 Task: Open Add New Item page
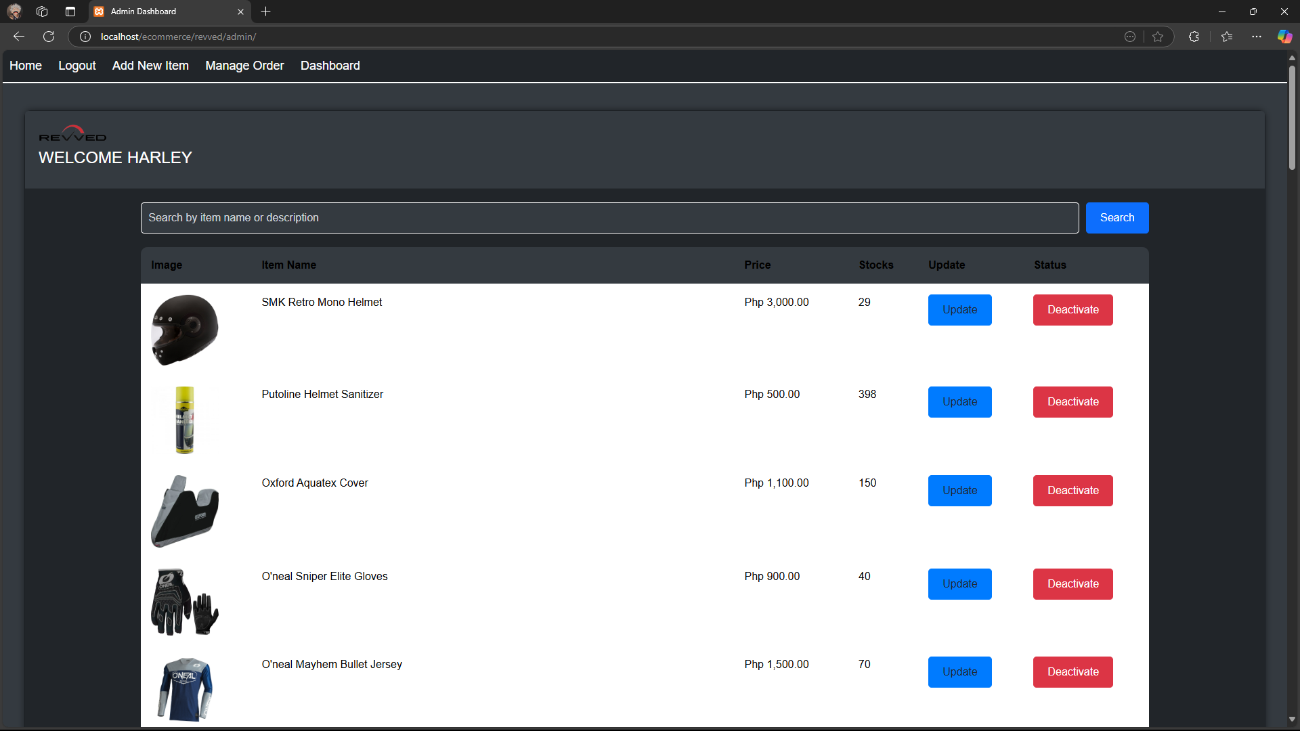point(150,66)
